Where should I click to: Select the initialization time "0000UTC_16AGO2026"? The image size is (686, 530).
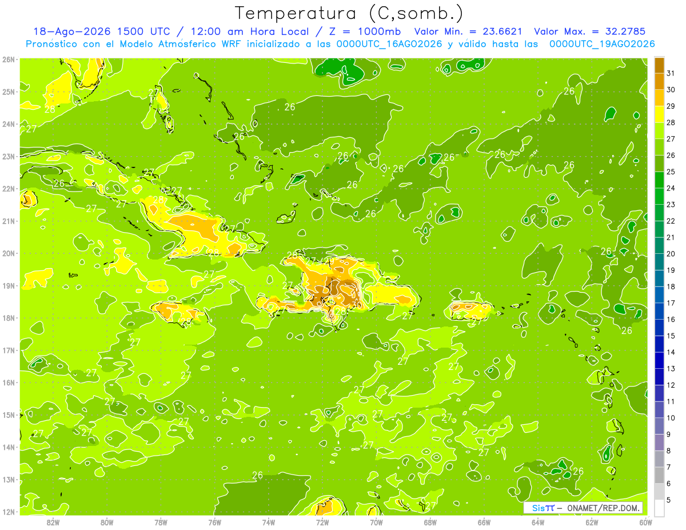(389, 44)
